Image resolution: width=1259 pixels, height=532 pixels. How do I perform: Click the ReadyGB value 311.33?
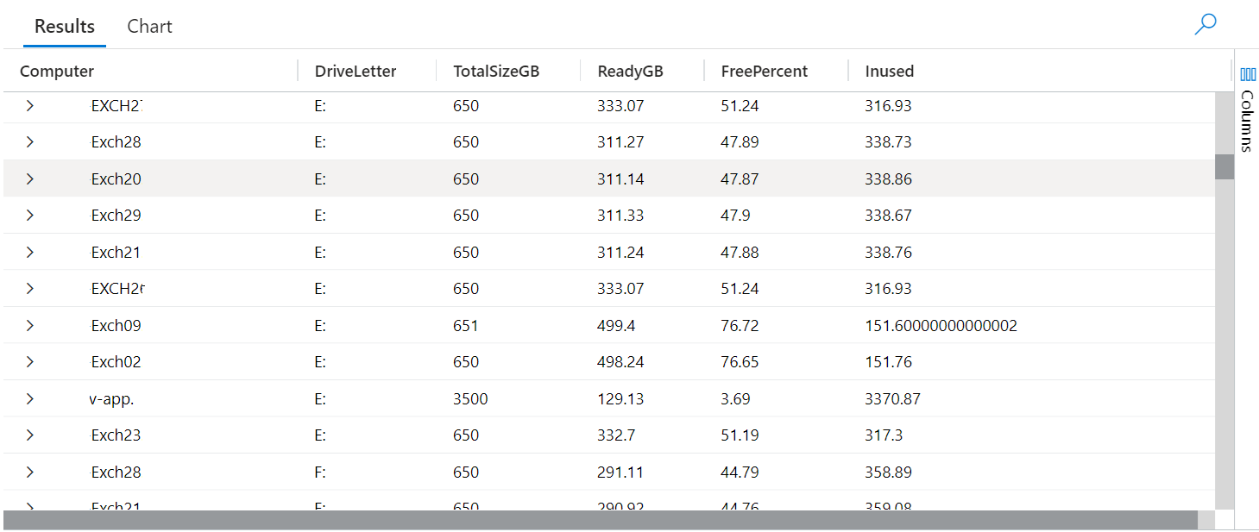[620, 216]
